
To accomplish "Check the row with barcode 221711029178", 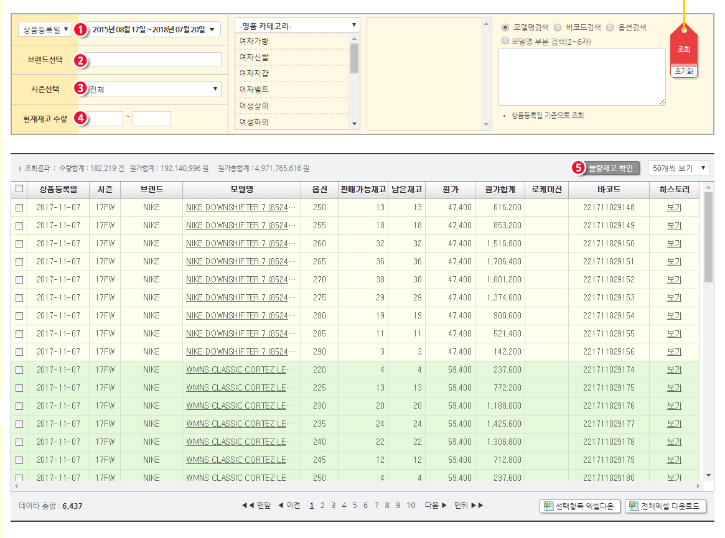I will (x=19, y=442).
